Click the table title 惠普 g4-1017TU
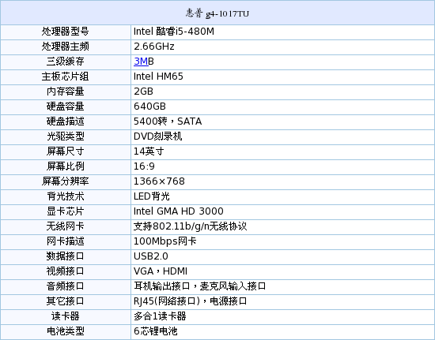Screen dimensions: 435x340 coord(217,13)
